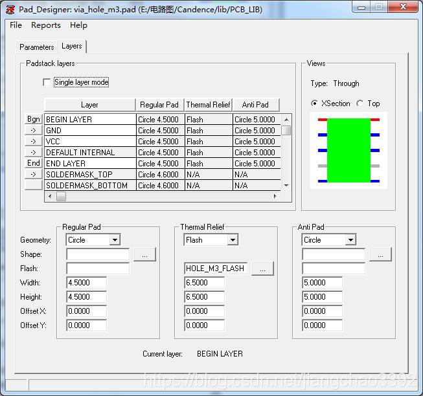Click the Anti Pad Shape input field
Viewport: 423px width, 396px height.
tap(334, 254)
